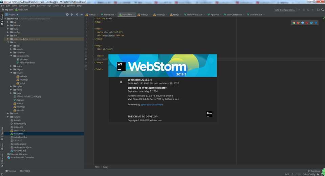Collapse the src folder
Screen dimensions: 325x176
8,42
